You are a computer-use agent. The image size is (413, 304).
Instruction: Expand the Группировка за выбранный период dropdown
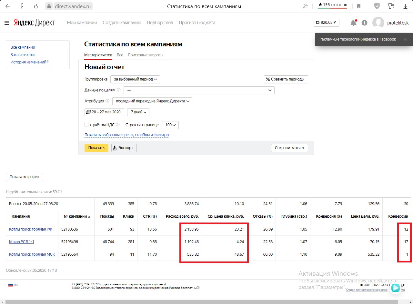(x=135, y=79)
